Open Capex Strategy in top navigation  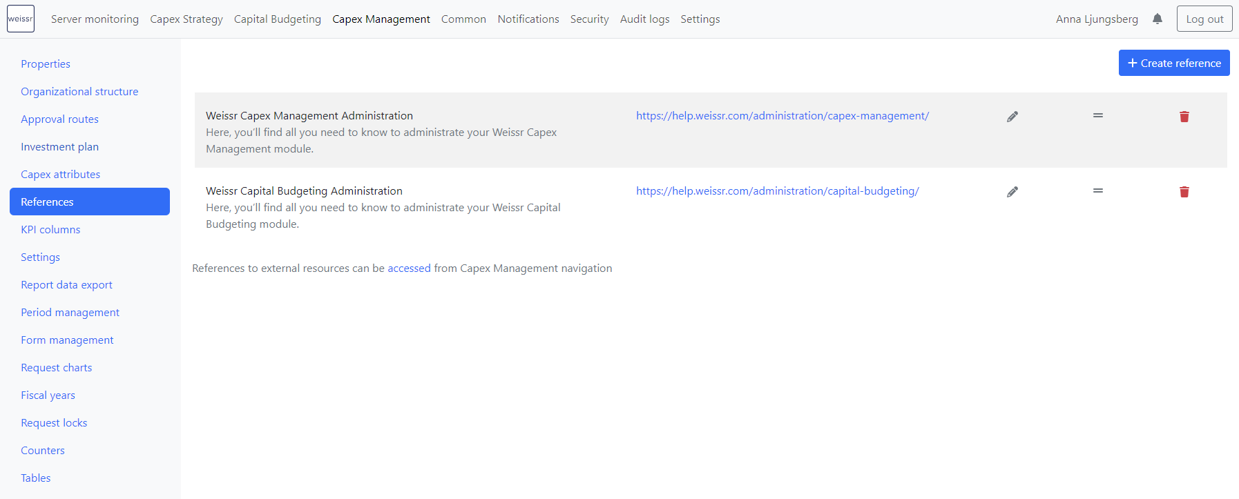point(186,19)
